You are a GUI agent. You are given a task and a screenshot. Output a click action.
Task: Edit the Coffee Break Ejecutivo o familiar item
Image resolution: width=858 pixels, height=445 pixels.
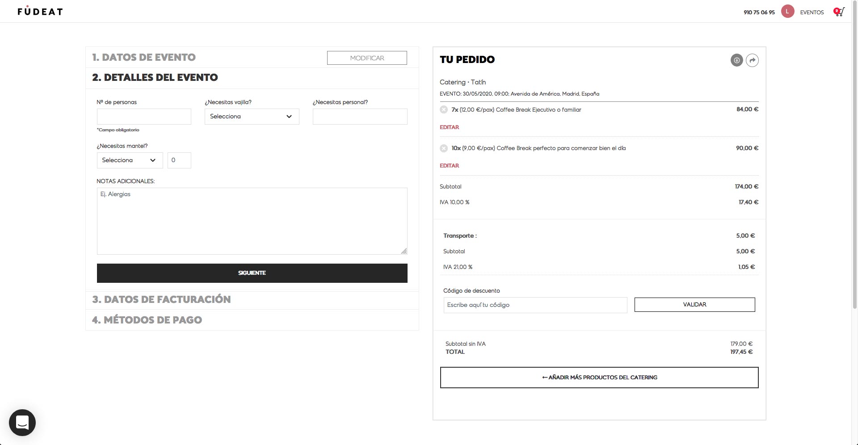(x=450, y=127)
